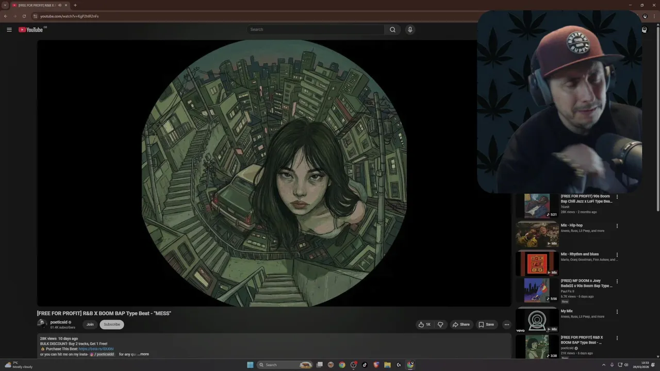Click the browser profile icon top right

pos(645,16)
